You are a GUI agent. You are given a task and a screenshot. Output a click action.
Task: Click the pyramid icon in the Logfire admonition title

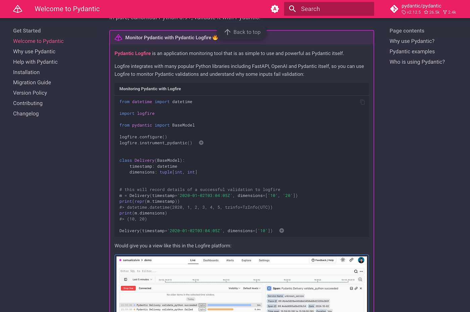pos(118,38)
